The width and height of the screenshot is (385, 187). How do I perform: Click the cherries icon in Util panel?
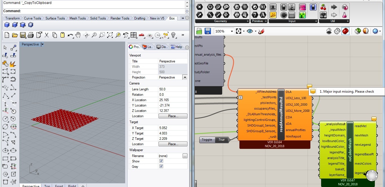[324, 7]
